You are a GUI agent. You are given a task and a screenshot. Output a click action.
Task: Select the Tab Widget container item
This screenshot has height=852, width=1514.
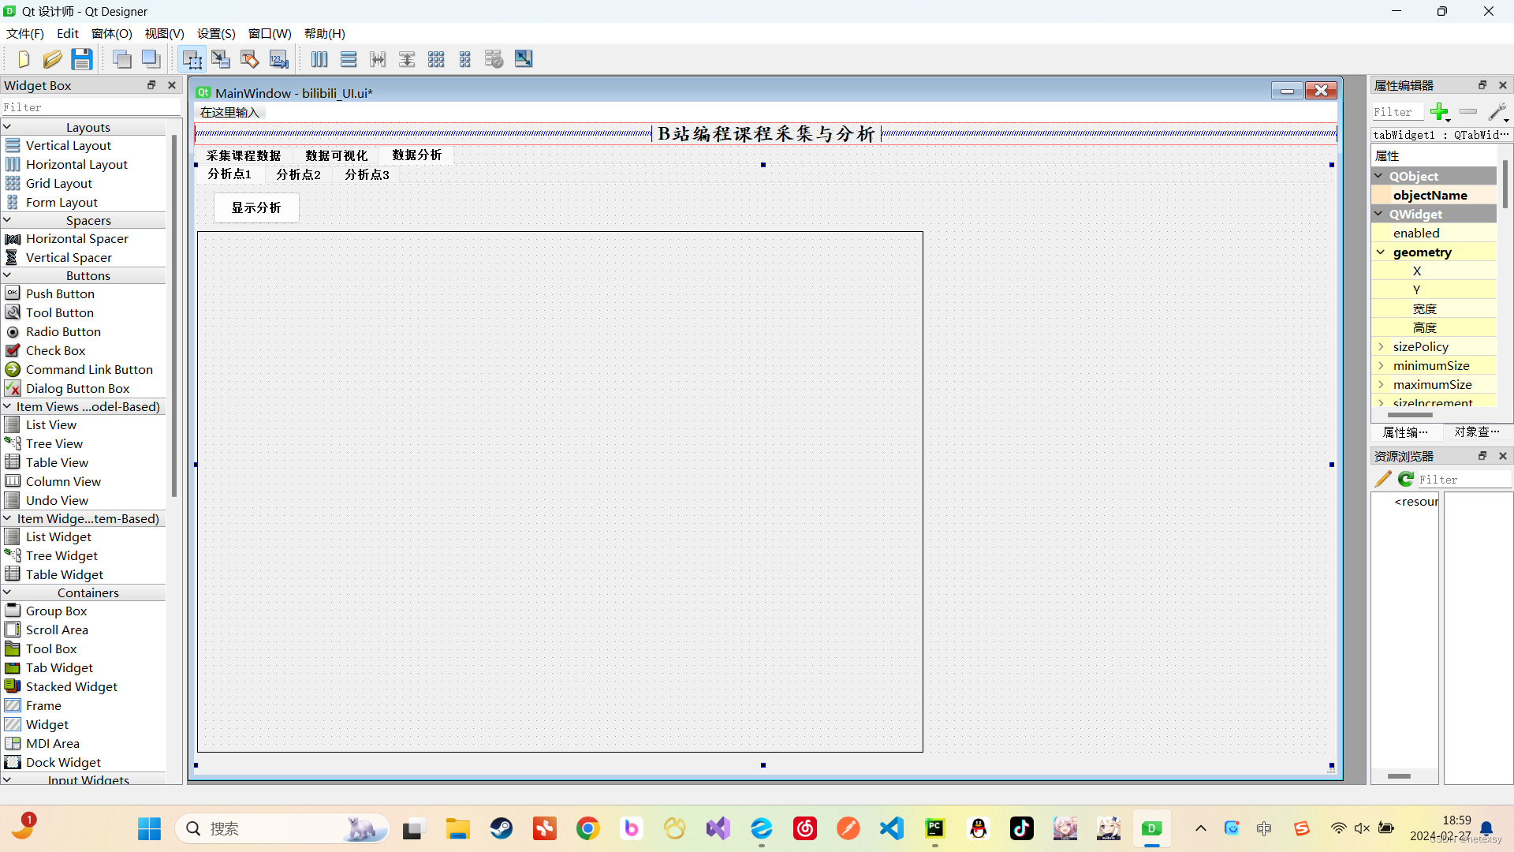pos(59,667)
